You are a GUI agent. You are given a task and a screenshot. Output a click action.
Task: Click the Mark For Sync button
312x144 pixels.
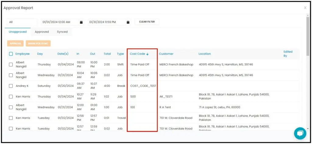coord(38,44)
